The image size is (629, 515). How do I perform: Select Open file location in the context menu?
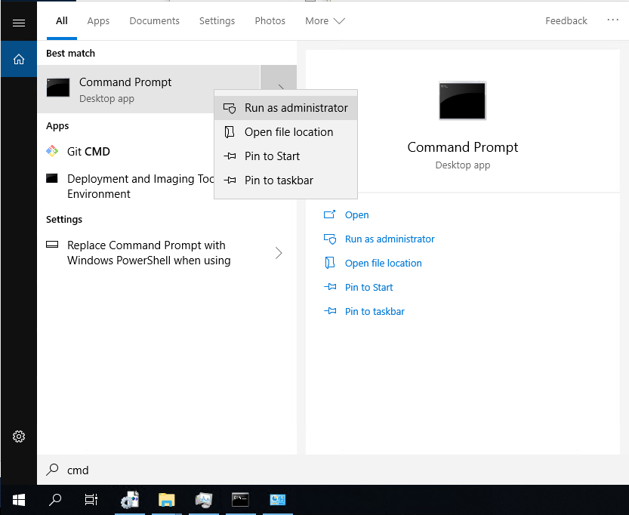tap(288, 132)
